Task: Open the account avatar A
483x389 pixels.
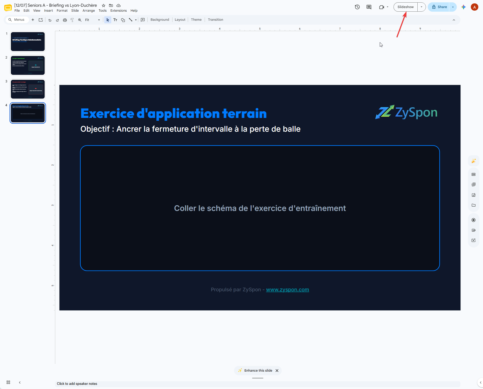Action: (474, 7)
